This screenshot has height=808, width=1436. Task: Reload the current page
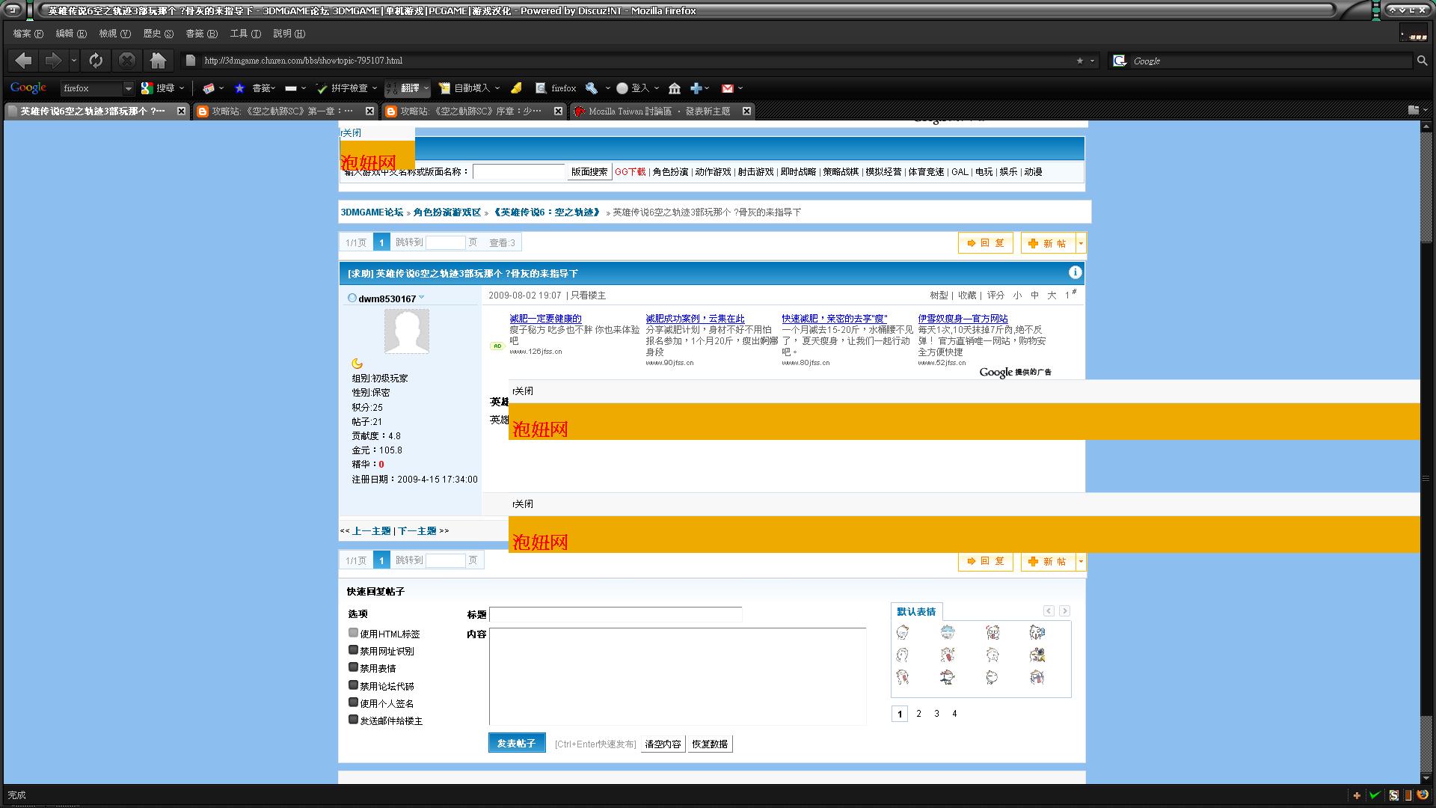[96, 61]
